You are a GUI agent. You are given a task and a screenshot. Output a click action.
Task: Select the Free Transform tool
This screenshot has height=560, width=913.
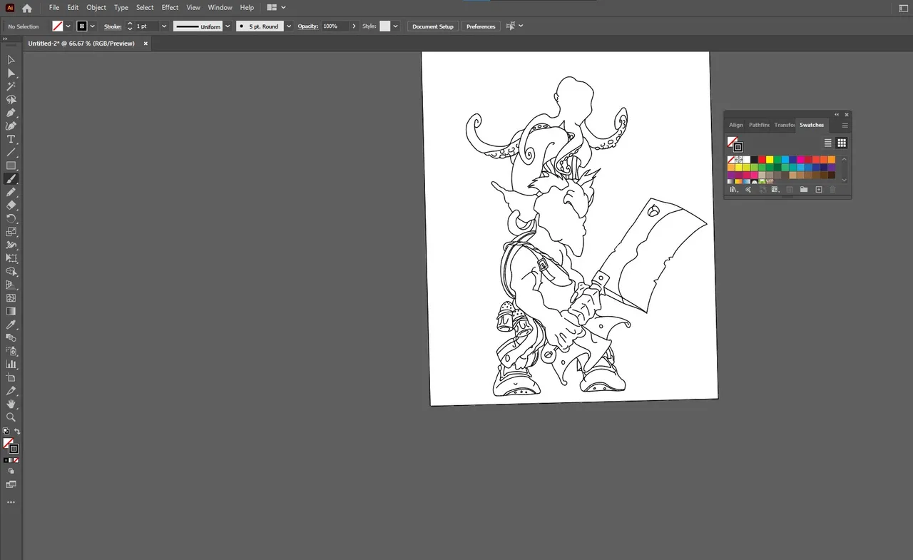coord(11,258)
